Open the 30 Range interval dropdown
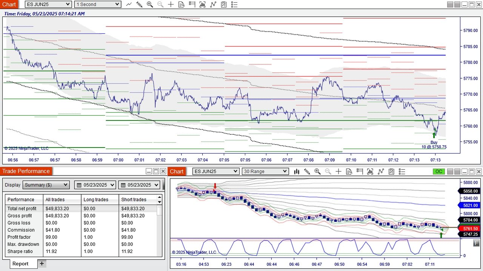Image resolution: width=483 pixels, height=271 pixels. (265, 172)
